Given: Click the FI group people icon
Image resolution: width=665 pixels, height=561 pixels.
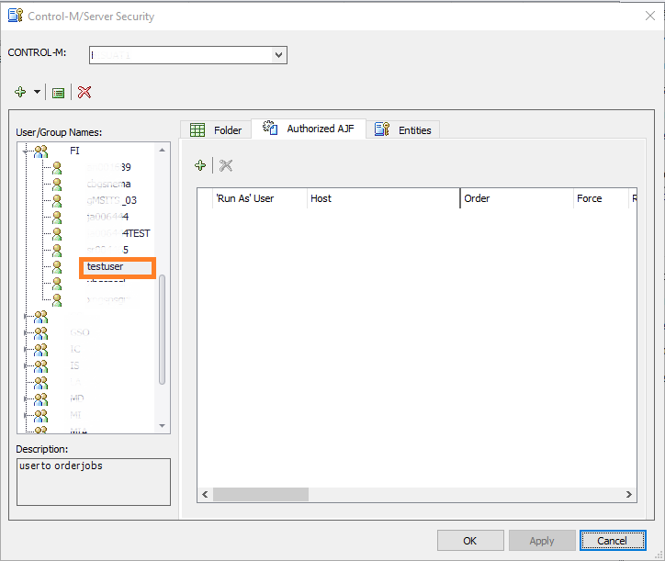Looking at the screenshot, I should [x=41, y=151].
